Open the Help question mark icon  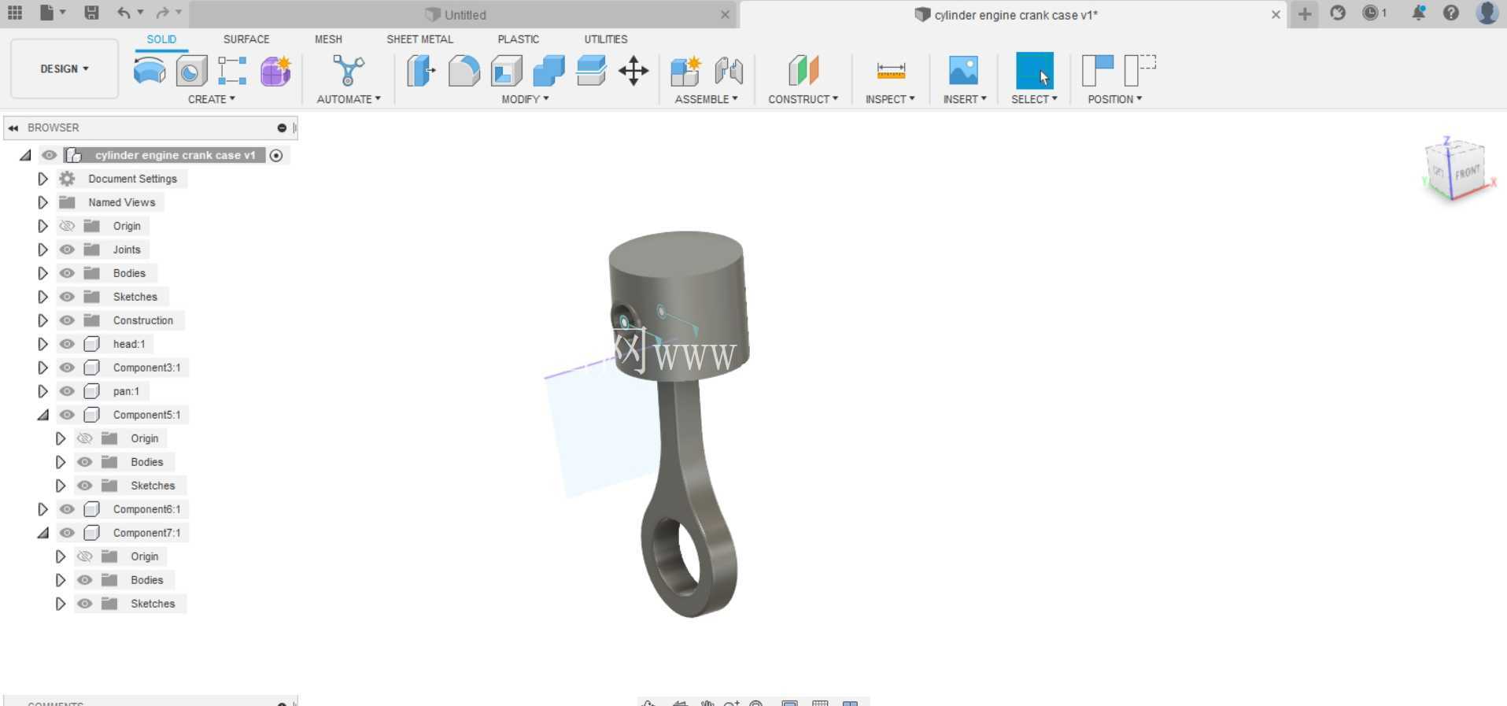[x=1451, y=13]
